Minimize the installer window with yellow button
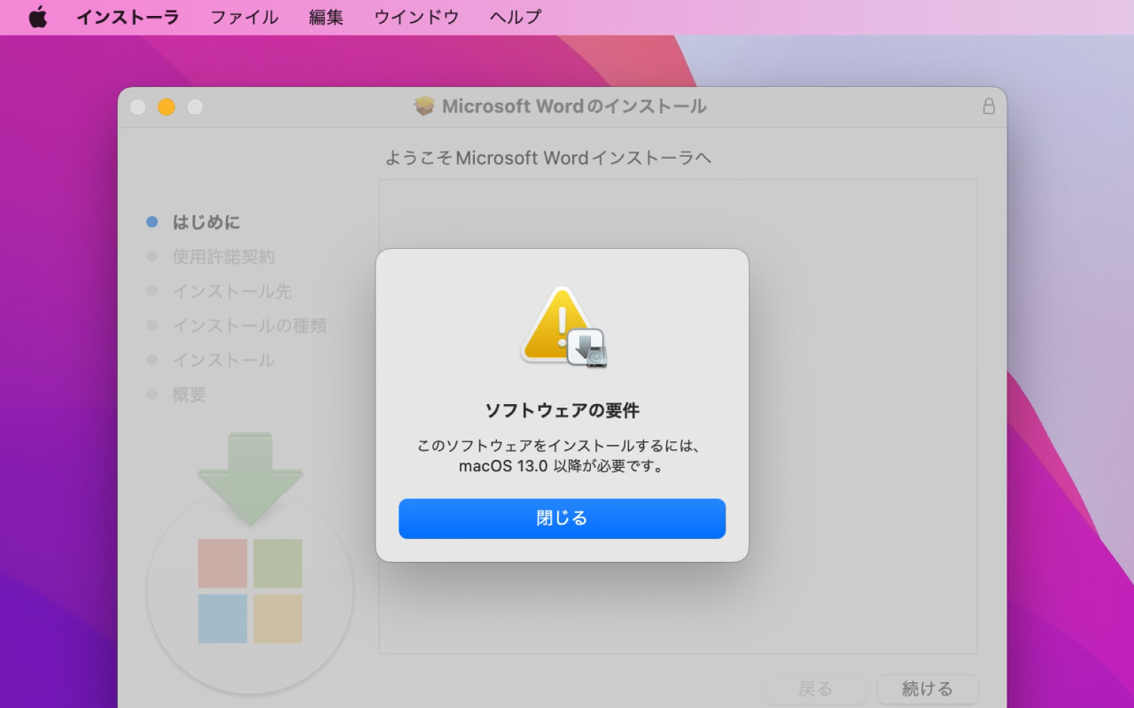1134x708 pixels. 167,107
